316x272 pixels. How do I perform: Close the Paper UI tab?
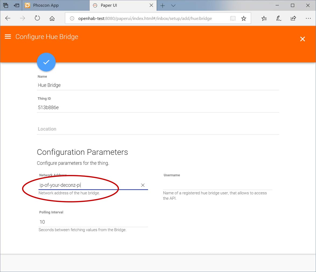[151, 5]
